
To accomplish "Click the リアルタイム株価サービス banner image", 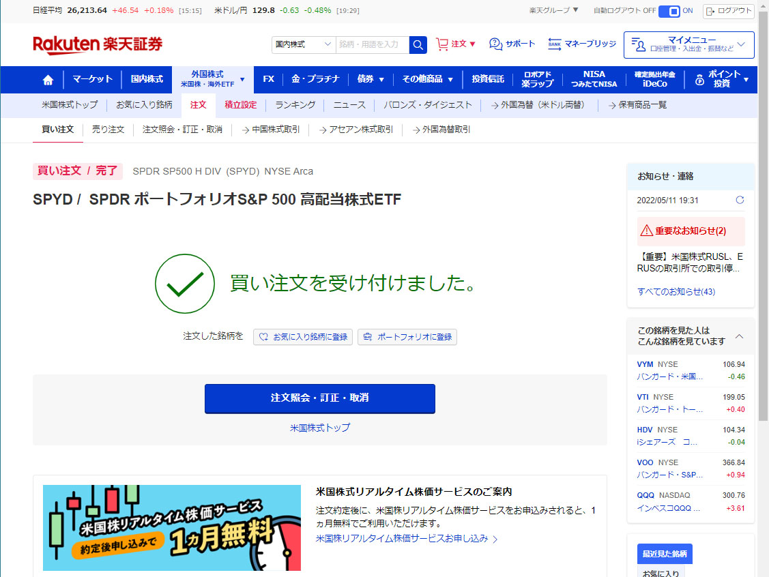I will pos(172,527).
